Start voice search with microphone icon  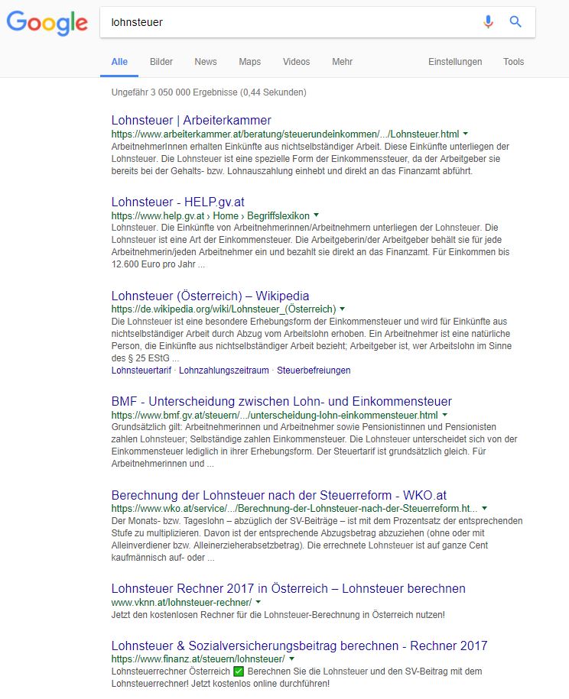point(488,22)
